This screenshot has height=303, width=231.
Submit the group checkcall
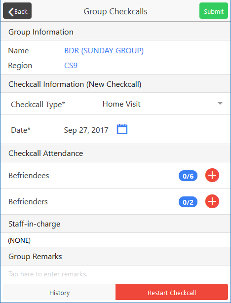[214, 11]
